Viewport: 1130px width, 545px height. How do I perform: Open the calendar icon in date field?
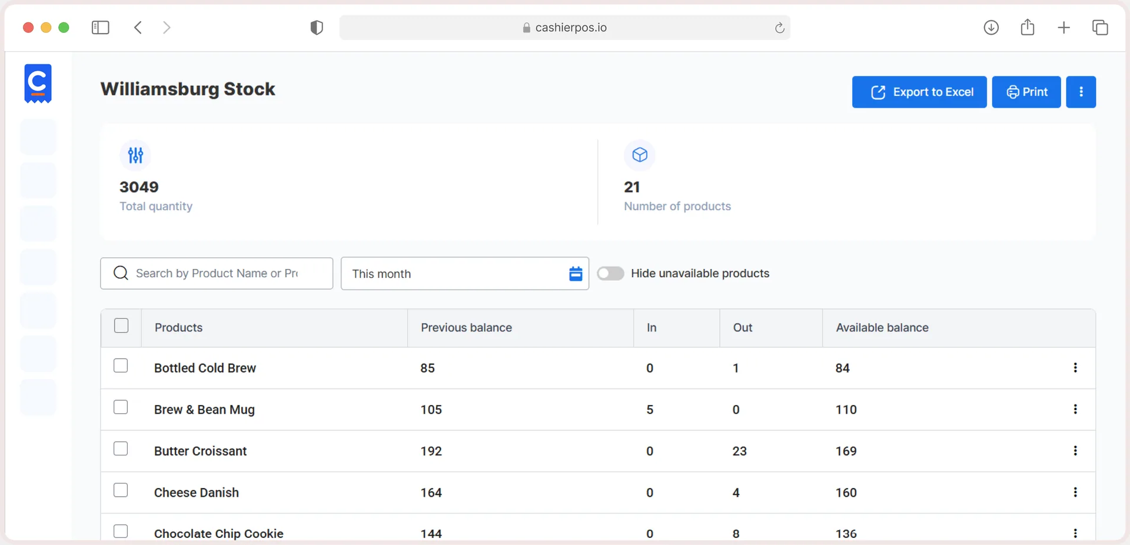tap(576, 274)
